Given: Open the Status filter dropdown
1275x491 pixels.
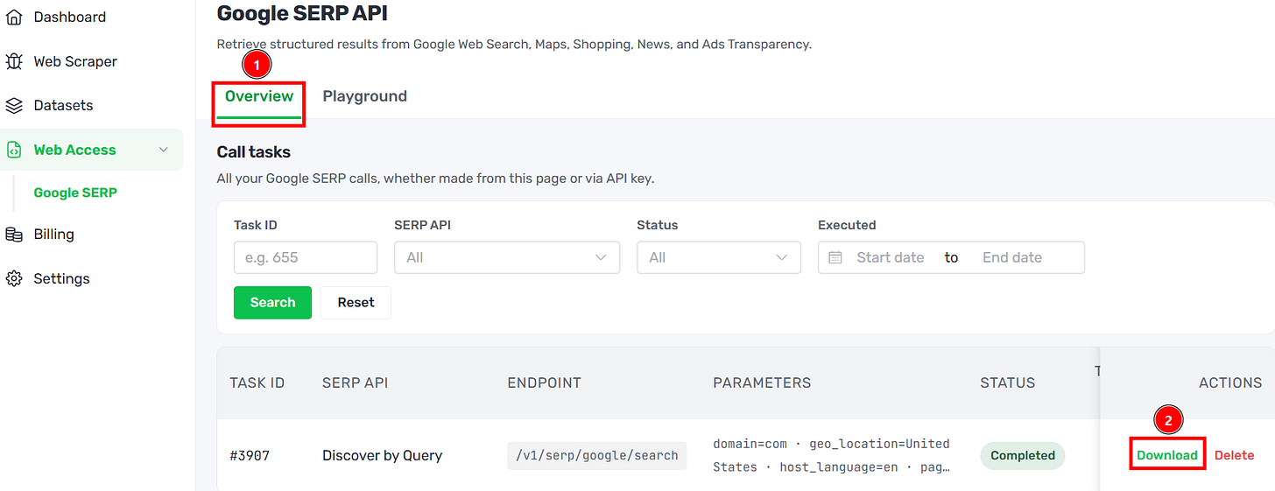Looking at the screenshot, I should click(x=719, y=257).
